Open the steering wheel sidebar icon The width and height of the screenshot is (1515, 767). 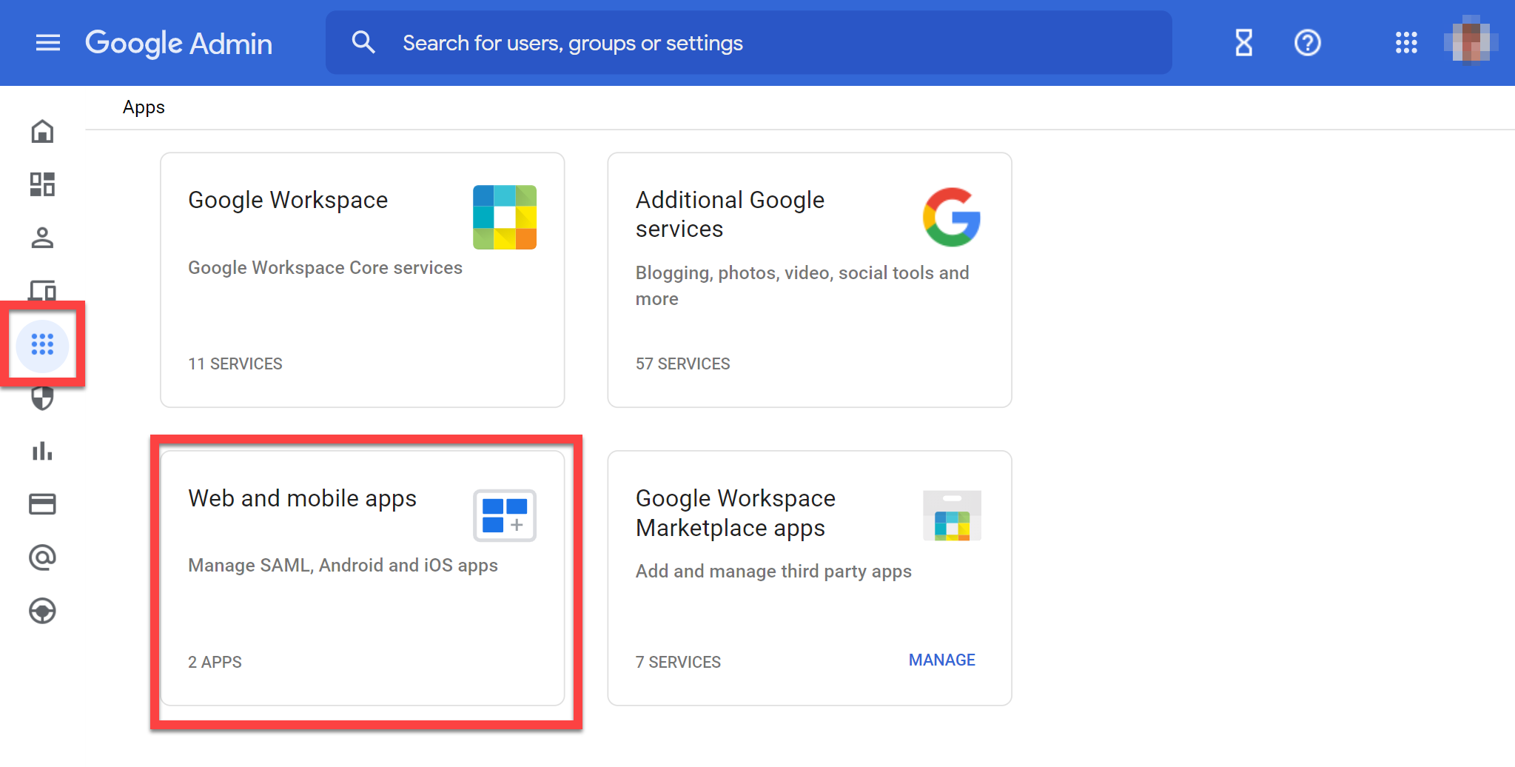(x=42, y=611)
